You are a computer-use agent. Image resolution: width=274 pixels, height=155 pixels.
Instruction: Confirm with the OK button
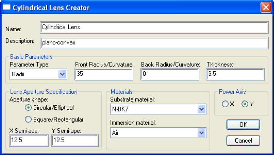243,124
